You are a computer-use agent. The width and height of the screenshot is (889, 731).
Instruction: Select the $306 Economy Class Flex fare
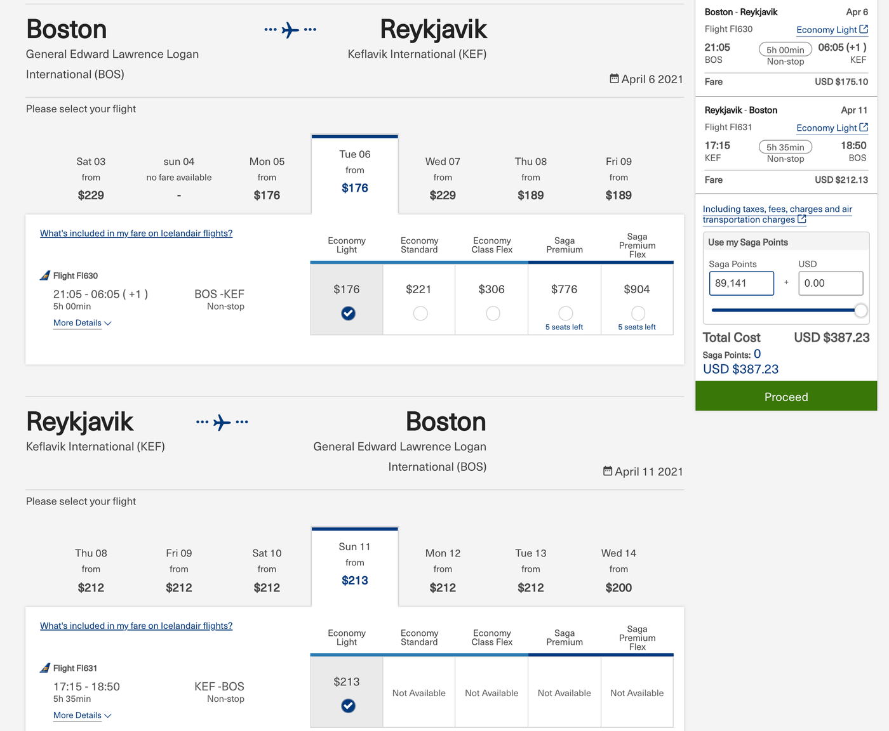(x=493, y=313)
